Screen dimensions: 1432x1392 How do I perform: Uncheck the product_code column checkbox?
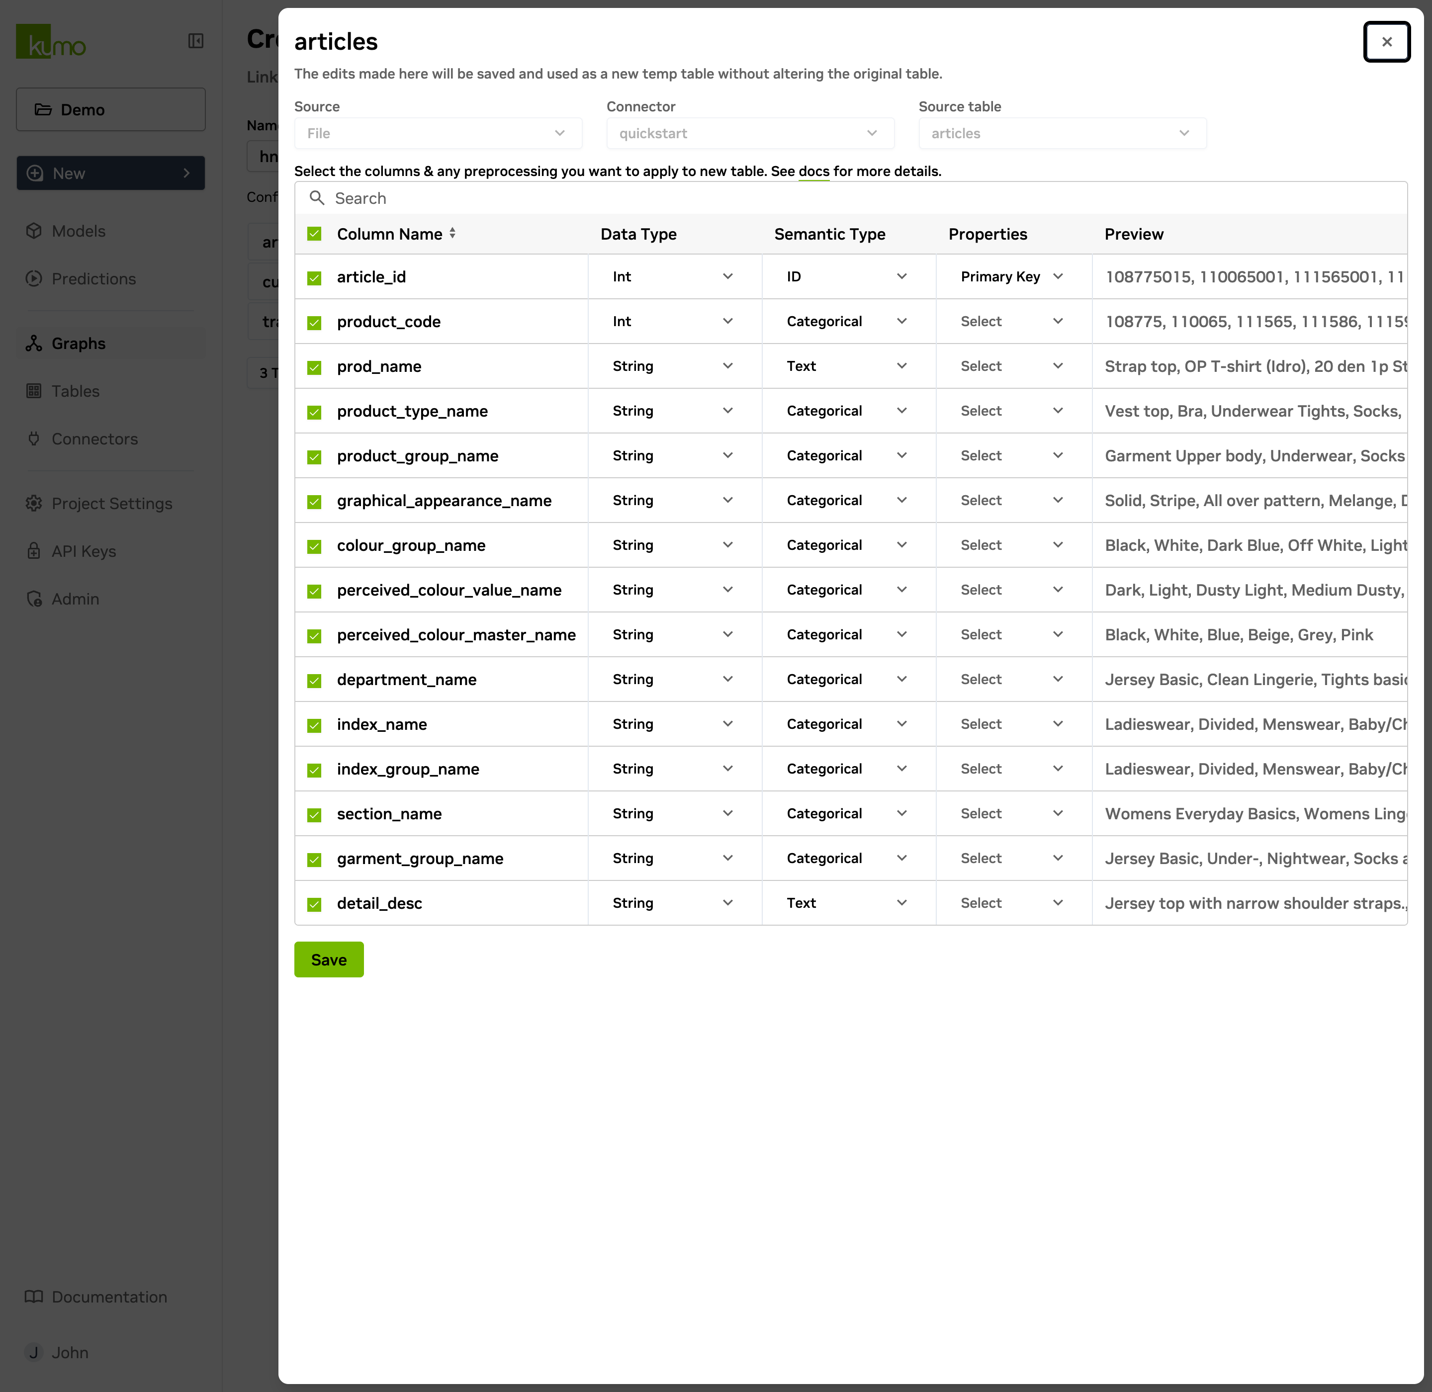coord(314,323)
